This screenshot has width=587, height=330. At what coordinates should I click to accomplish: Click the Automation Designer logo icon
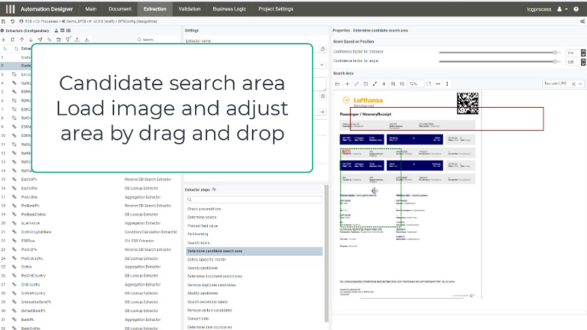[11, 9]
